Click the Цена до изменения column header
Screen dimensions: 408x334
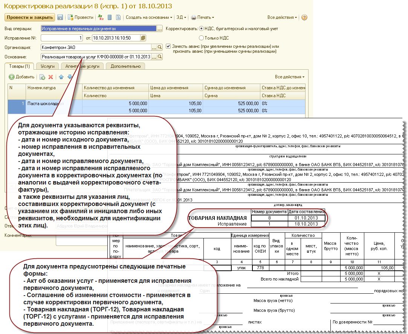click(176, 88)
